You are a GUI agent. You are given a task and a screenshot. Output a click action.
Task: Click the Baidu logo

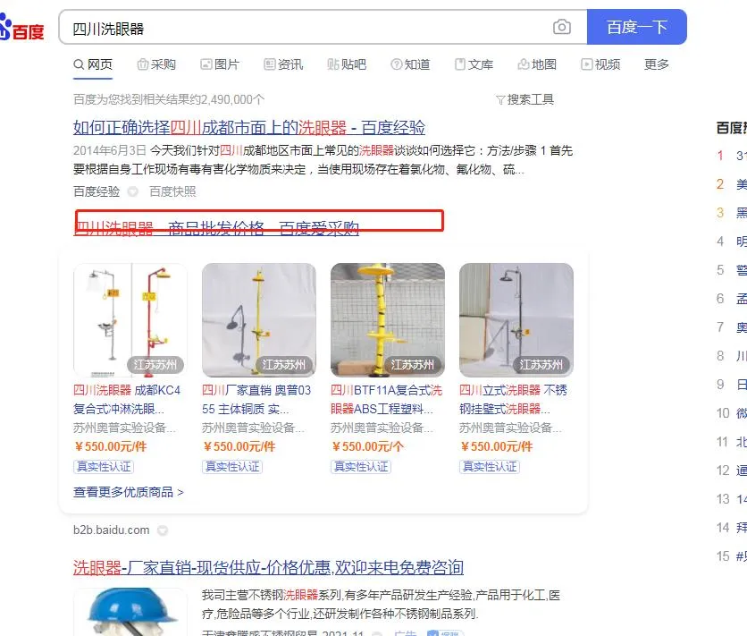tap(21, 28)
